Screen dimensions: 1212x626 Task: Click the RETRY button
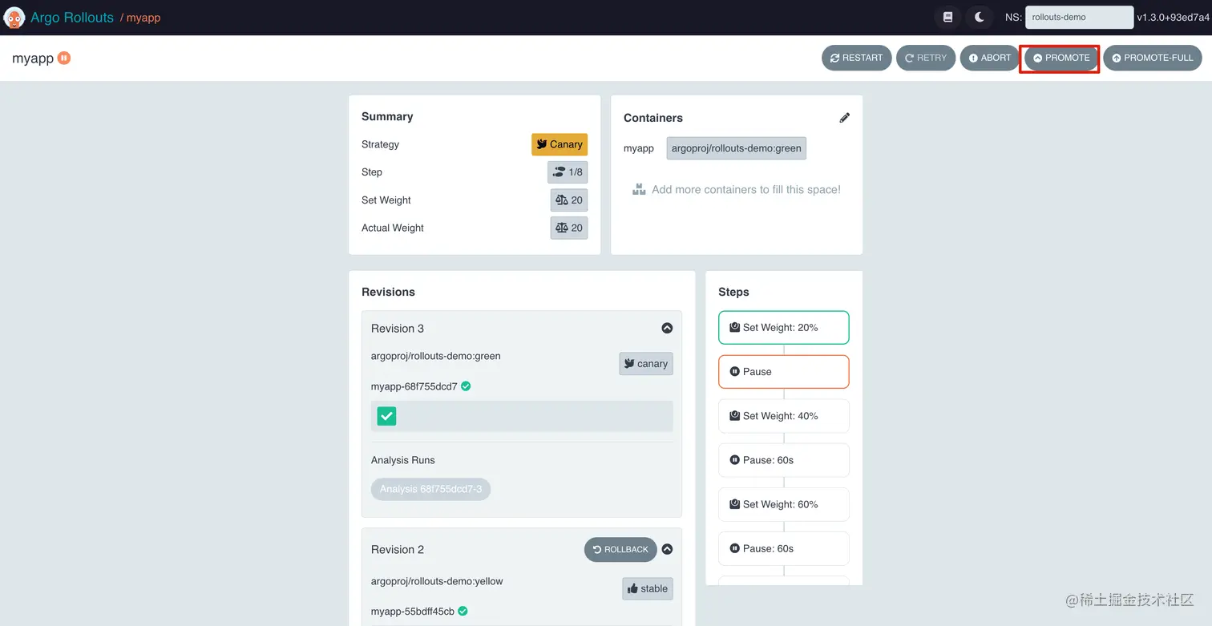tap(926, 58)
